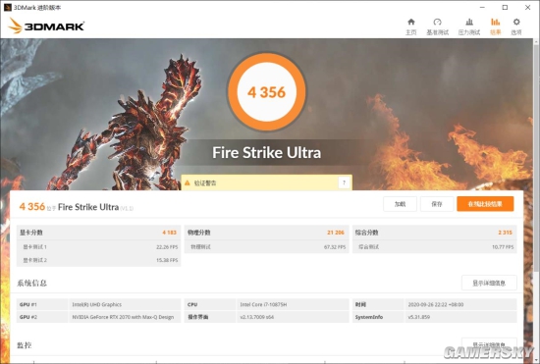Select the physics score 21 206 row
This screenshot has width=540, height=364.
(x=266, y=233)
